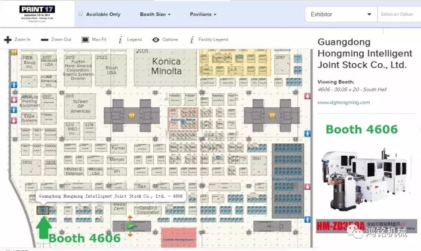Click the green elevator marker on map
Viewport: 421px width, 251px height.
(130, 226)
